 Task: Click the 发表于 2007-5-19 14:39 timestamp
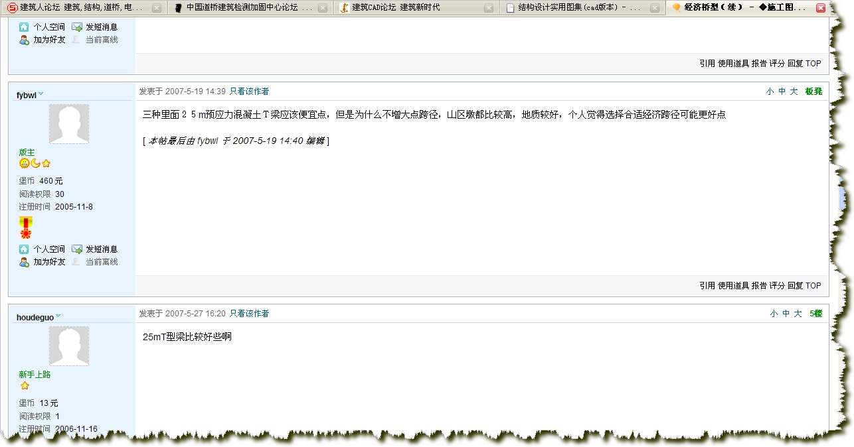(x=183, y=92)
